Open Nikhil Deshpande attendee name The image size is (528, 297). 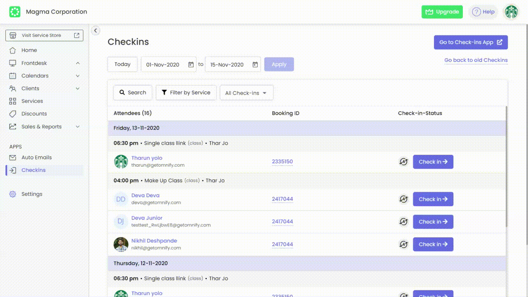[154, 241]
